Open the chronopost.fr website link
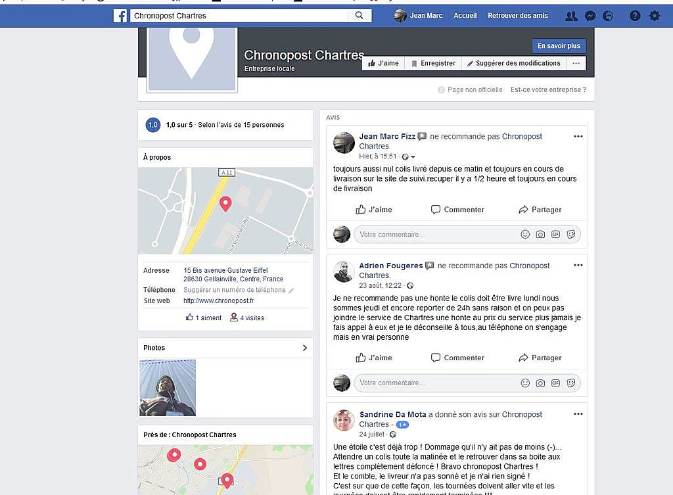Viewport: 673px width, 495px height. pos(218,300)
